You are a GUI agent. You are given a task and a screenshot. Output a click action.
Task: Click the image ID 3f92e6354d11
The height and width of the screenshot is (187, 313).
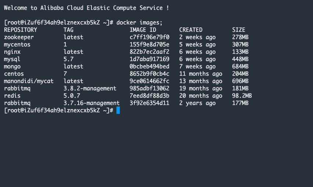click(149, 103)
